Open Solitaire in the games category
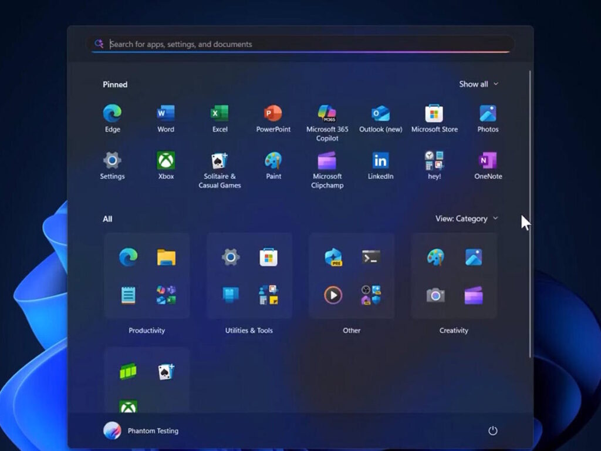This screenshot has height=451, width=601. [166, 372]
